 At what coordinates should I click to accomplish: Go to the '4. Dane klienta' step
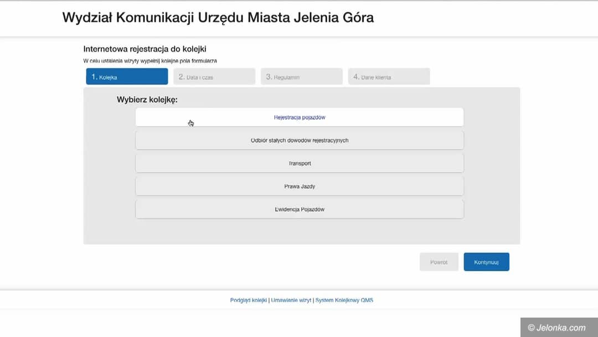point(389,76)
